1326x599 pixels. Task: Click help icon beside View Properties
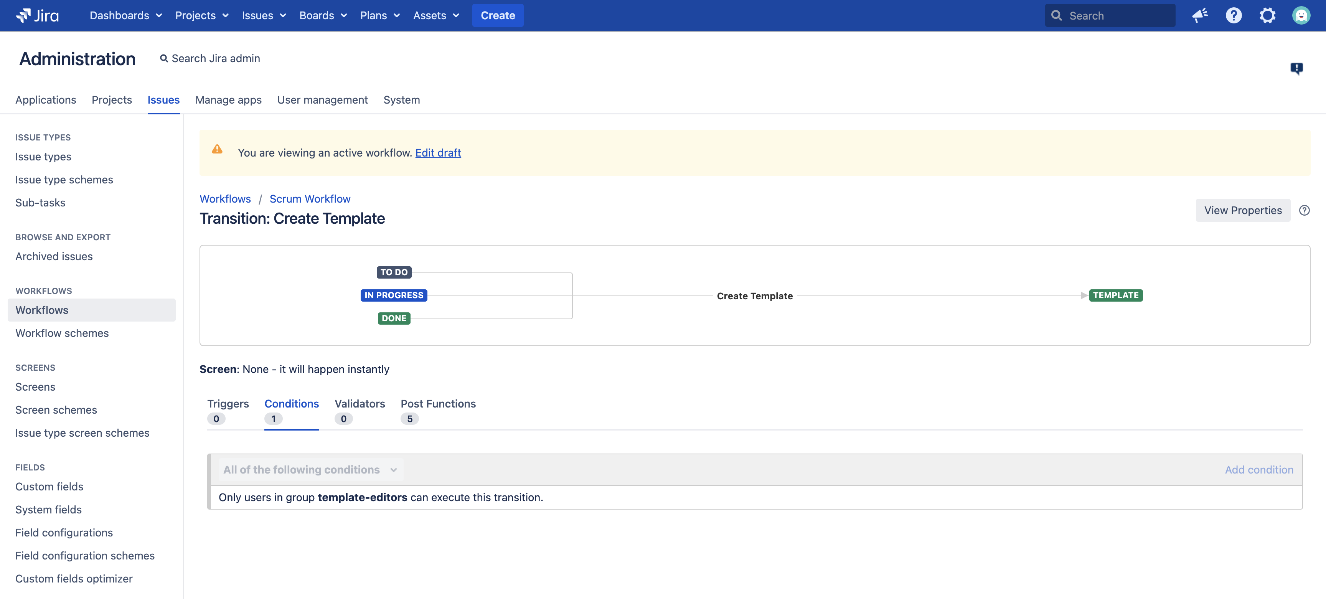[x=1304, y=210]
